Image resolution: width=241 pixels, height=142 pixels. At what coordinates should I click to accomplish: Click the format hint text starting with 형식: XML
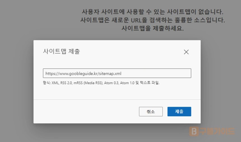(x=101, y=83)
